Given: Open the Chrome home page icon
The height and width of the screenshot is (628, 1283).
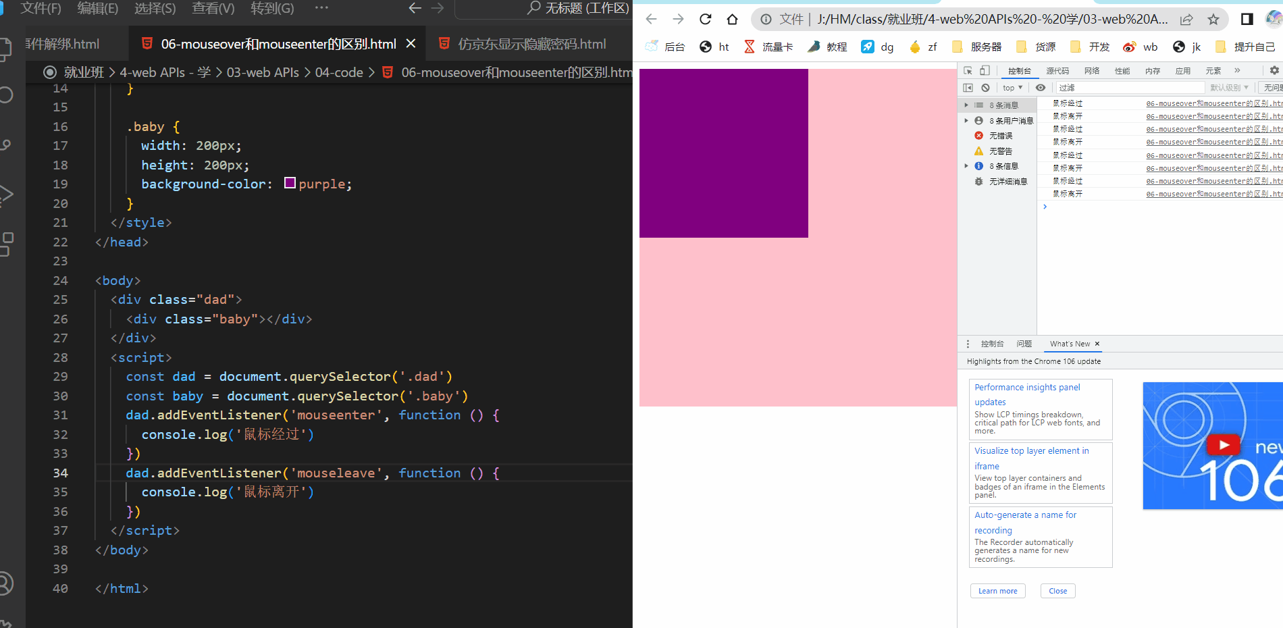Looking at the screenshot, I should (x=733, y=19).
